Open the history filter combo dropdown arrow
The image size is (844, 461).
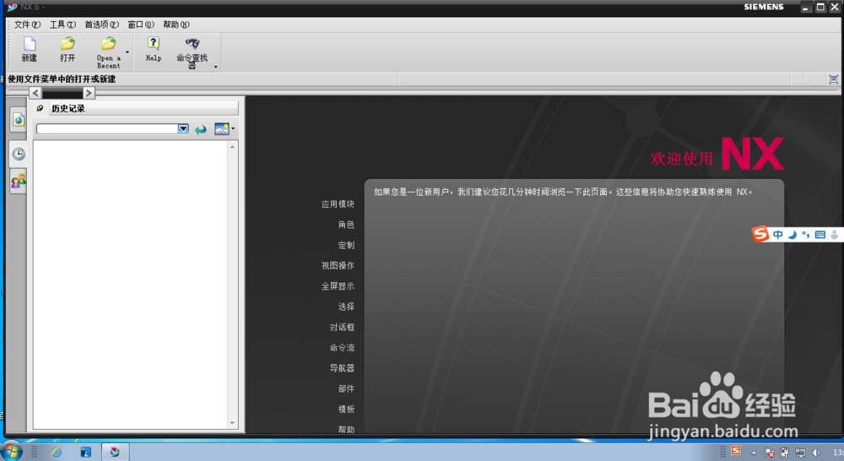click(x=183, y=128)
